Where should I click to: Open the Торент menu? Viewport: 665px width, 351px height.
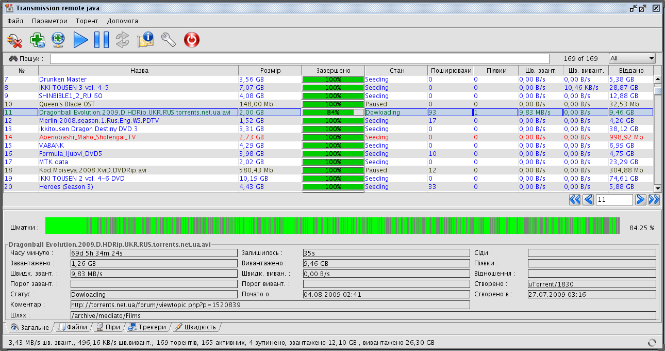[87, 21]
